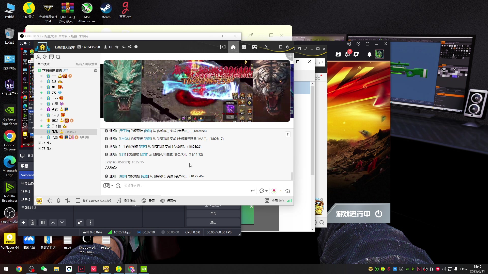The image size is (488, 274).
Task: Open source properties gear icon in OBS
Action: click(x=80, y=222)
